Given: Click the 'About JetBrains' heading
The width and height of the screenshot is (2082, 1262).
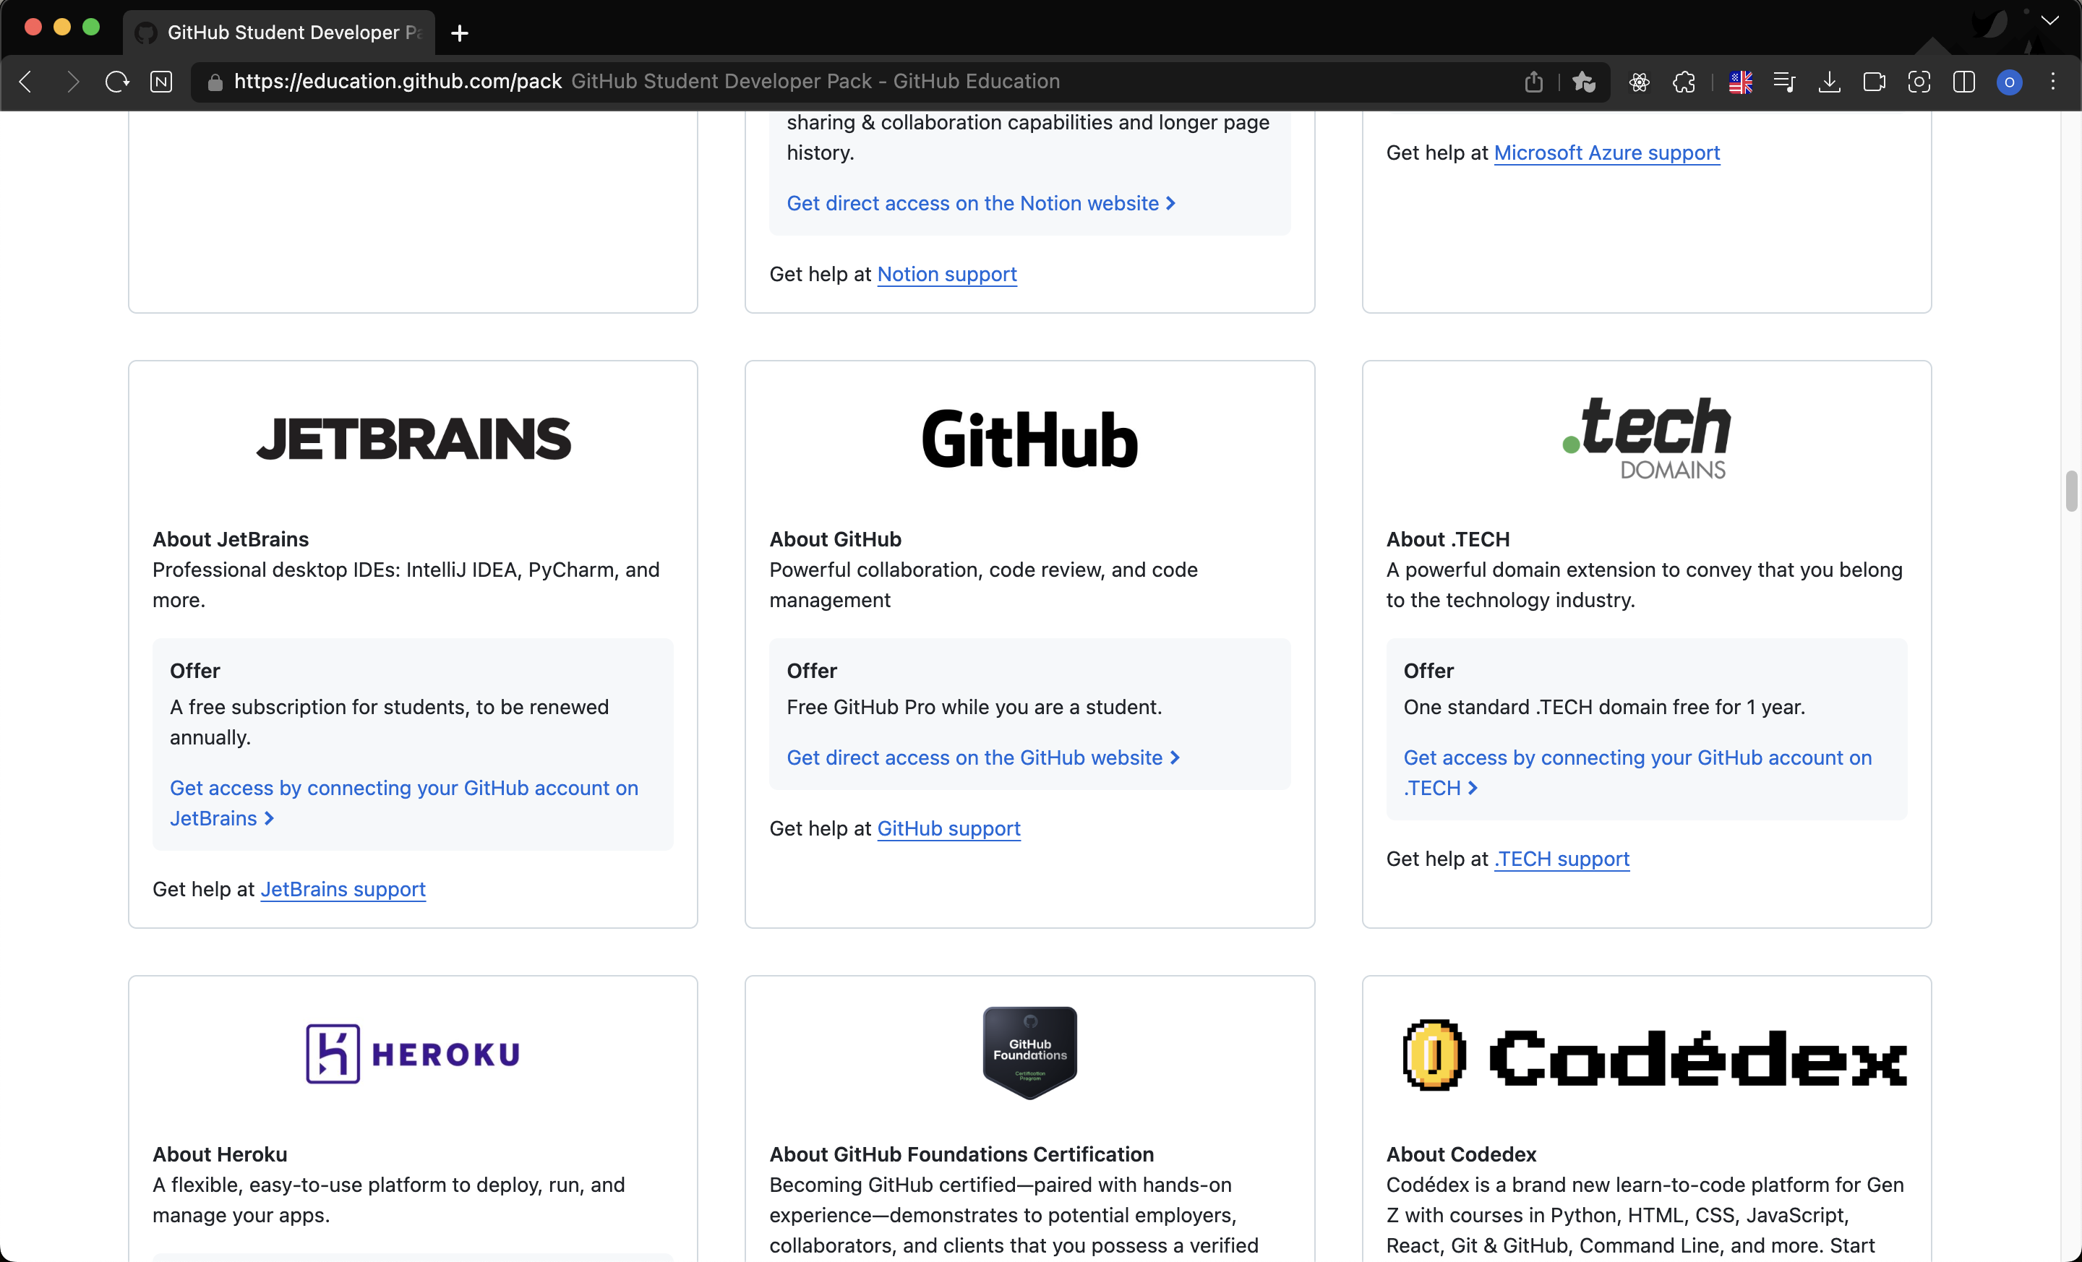Looking at the screenshot, I should click(231, 539).
